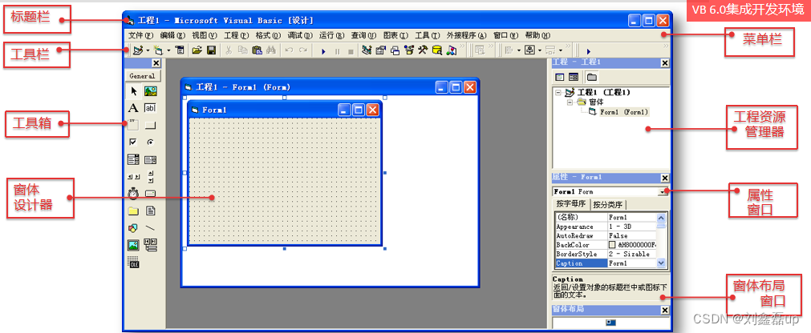
Task: Select the ComboBox control in toolbox
Action: coord(133,159)
